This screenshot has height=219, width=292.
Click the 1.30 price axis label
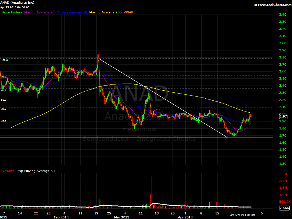click(283, 164)
